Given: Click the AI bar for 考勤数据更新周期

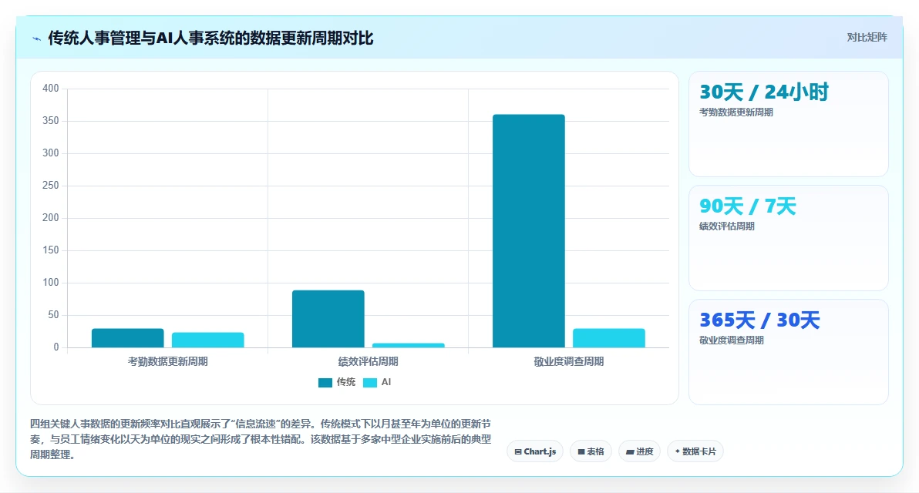Looking at the screenshot, I should (x=208, y=340).
